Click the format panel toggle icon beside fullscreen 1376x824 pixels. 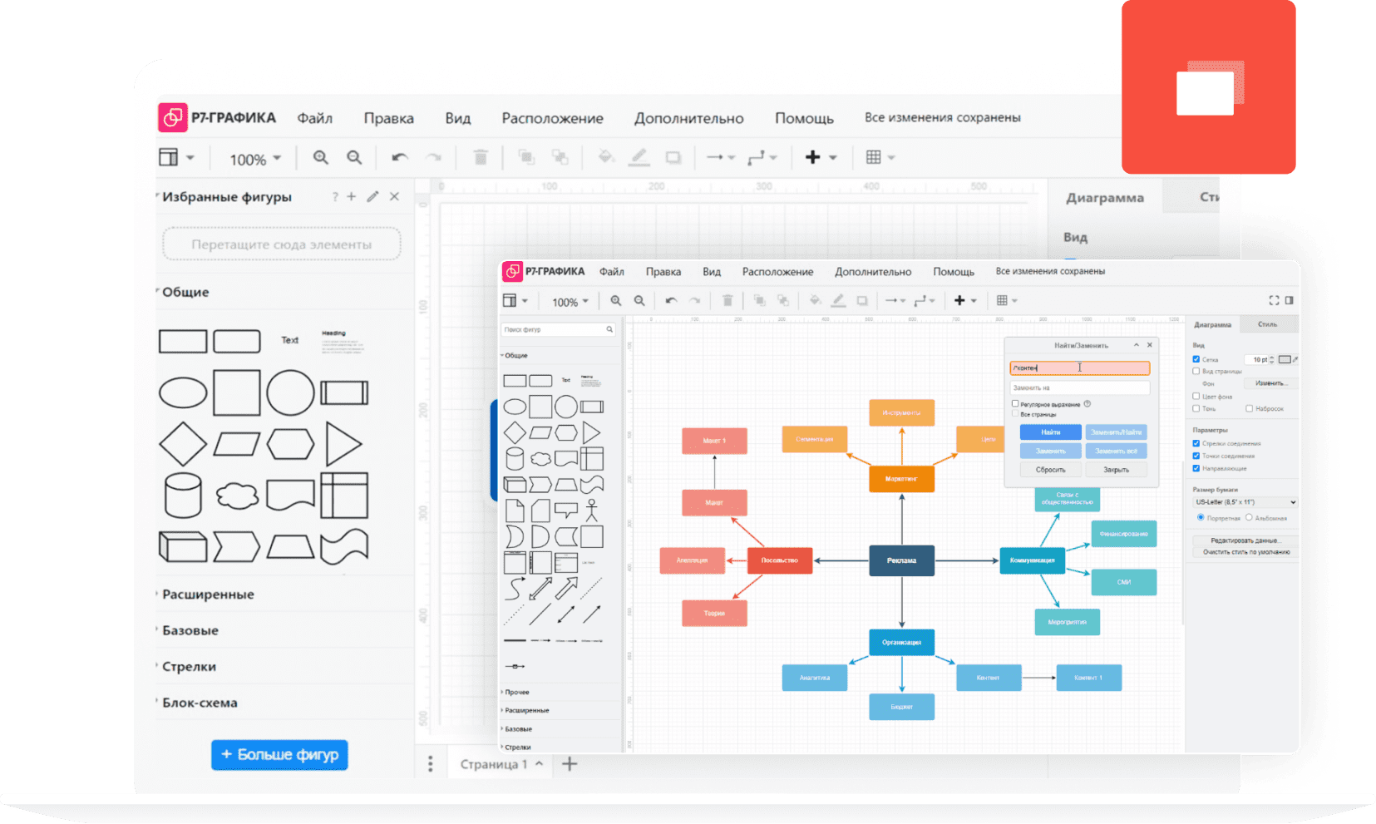1290,300
